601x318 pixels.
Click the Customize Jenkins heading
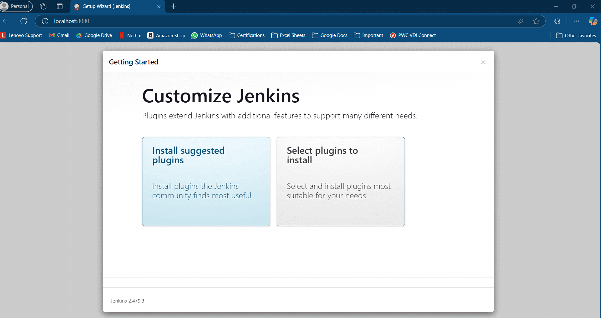pos(221,96)
